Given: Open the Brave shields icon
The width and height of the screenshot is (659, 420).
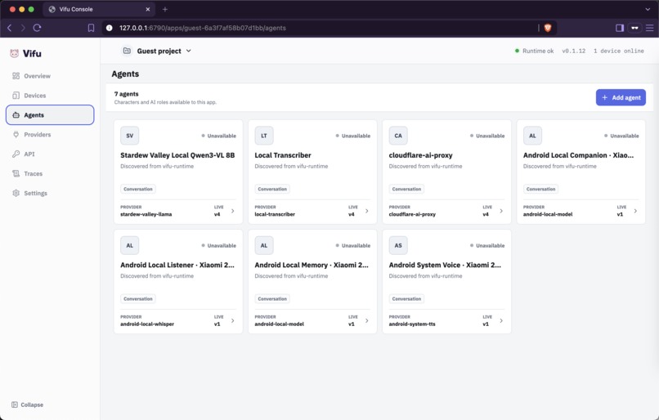Looking at the screenshot, I should 548,28.
